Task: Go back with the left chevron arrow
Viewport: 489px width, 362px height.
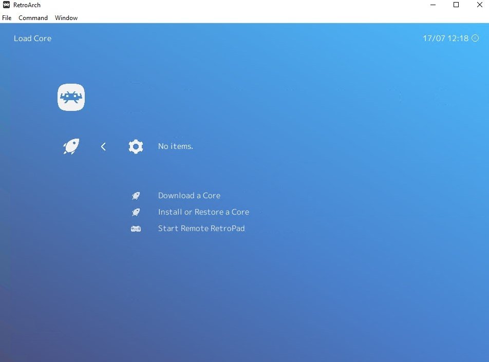Action: tap(104, 146)
